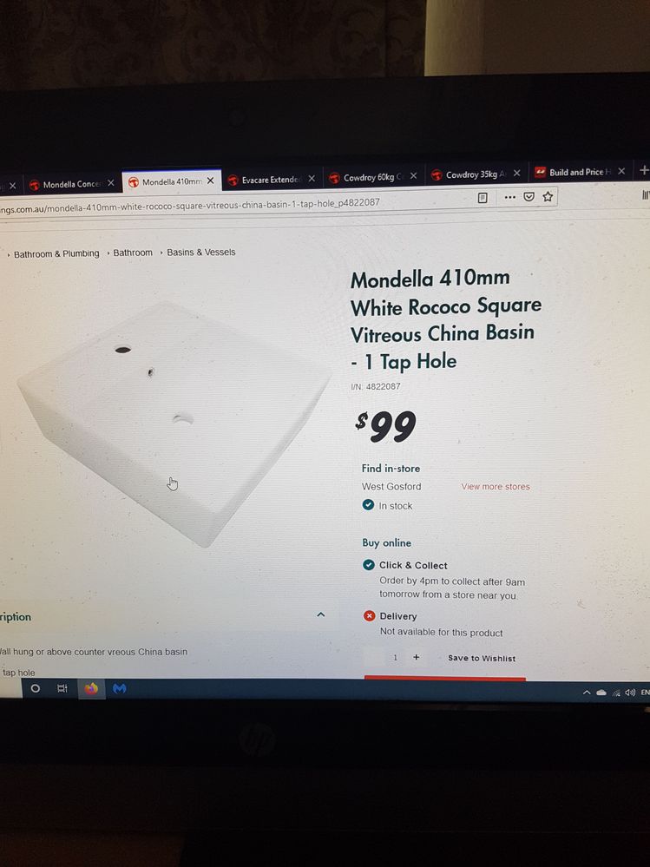The height and width of the screenshot is (867, 650).
Task: Save page to Pocket icon
Action: [x=529, y=196]
